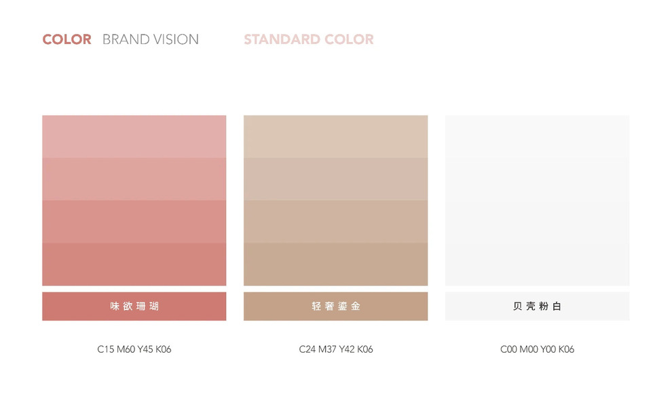Choose the third coral shade band
This screenshot has height=407, width=672.
click(134, 221)
